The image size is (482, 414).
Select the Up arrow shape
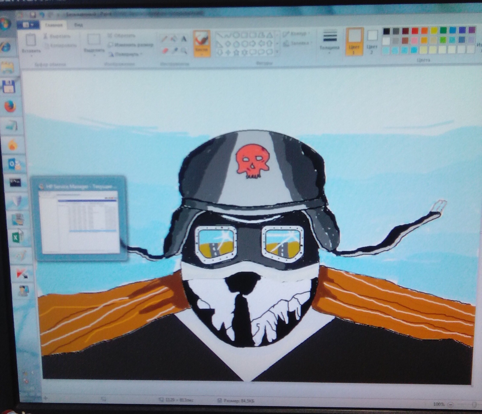coord(270,44)
